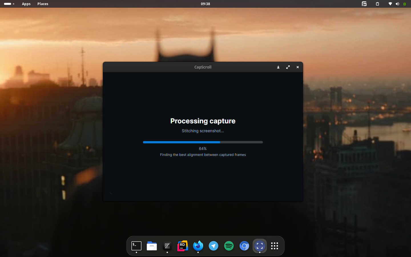411x257 pixels.
Task: Open the network Wi-Fi indicator
Action: pos(390,4)
